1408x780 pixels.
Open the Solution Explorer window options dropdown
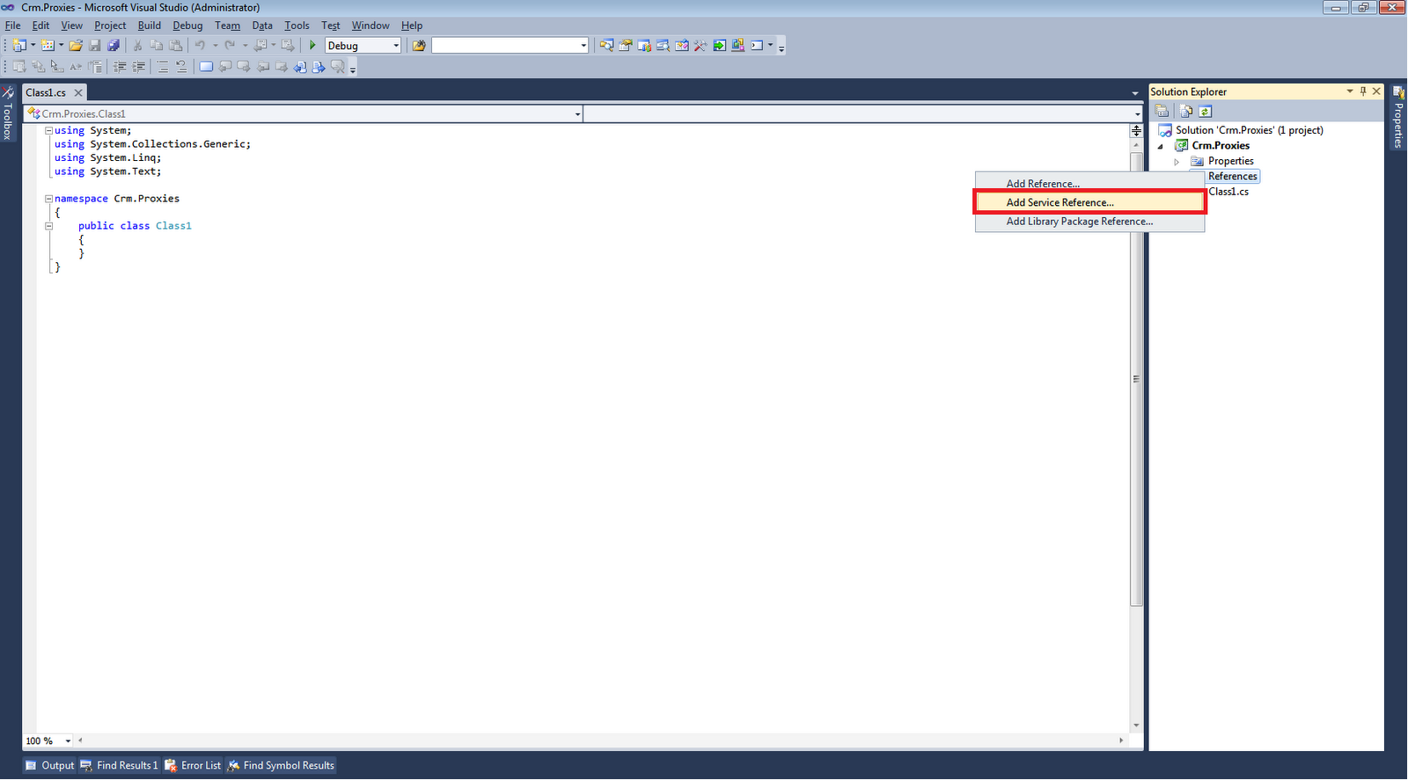pos(1350,91)
